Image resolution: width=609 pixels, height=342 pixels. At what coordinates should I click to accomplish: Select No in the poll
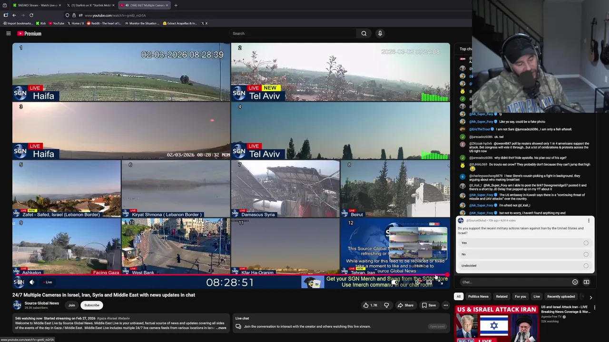[525, 254]
